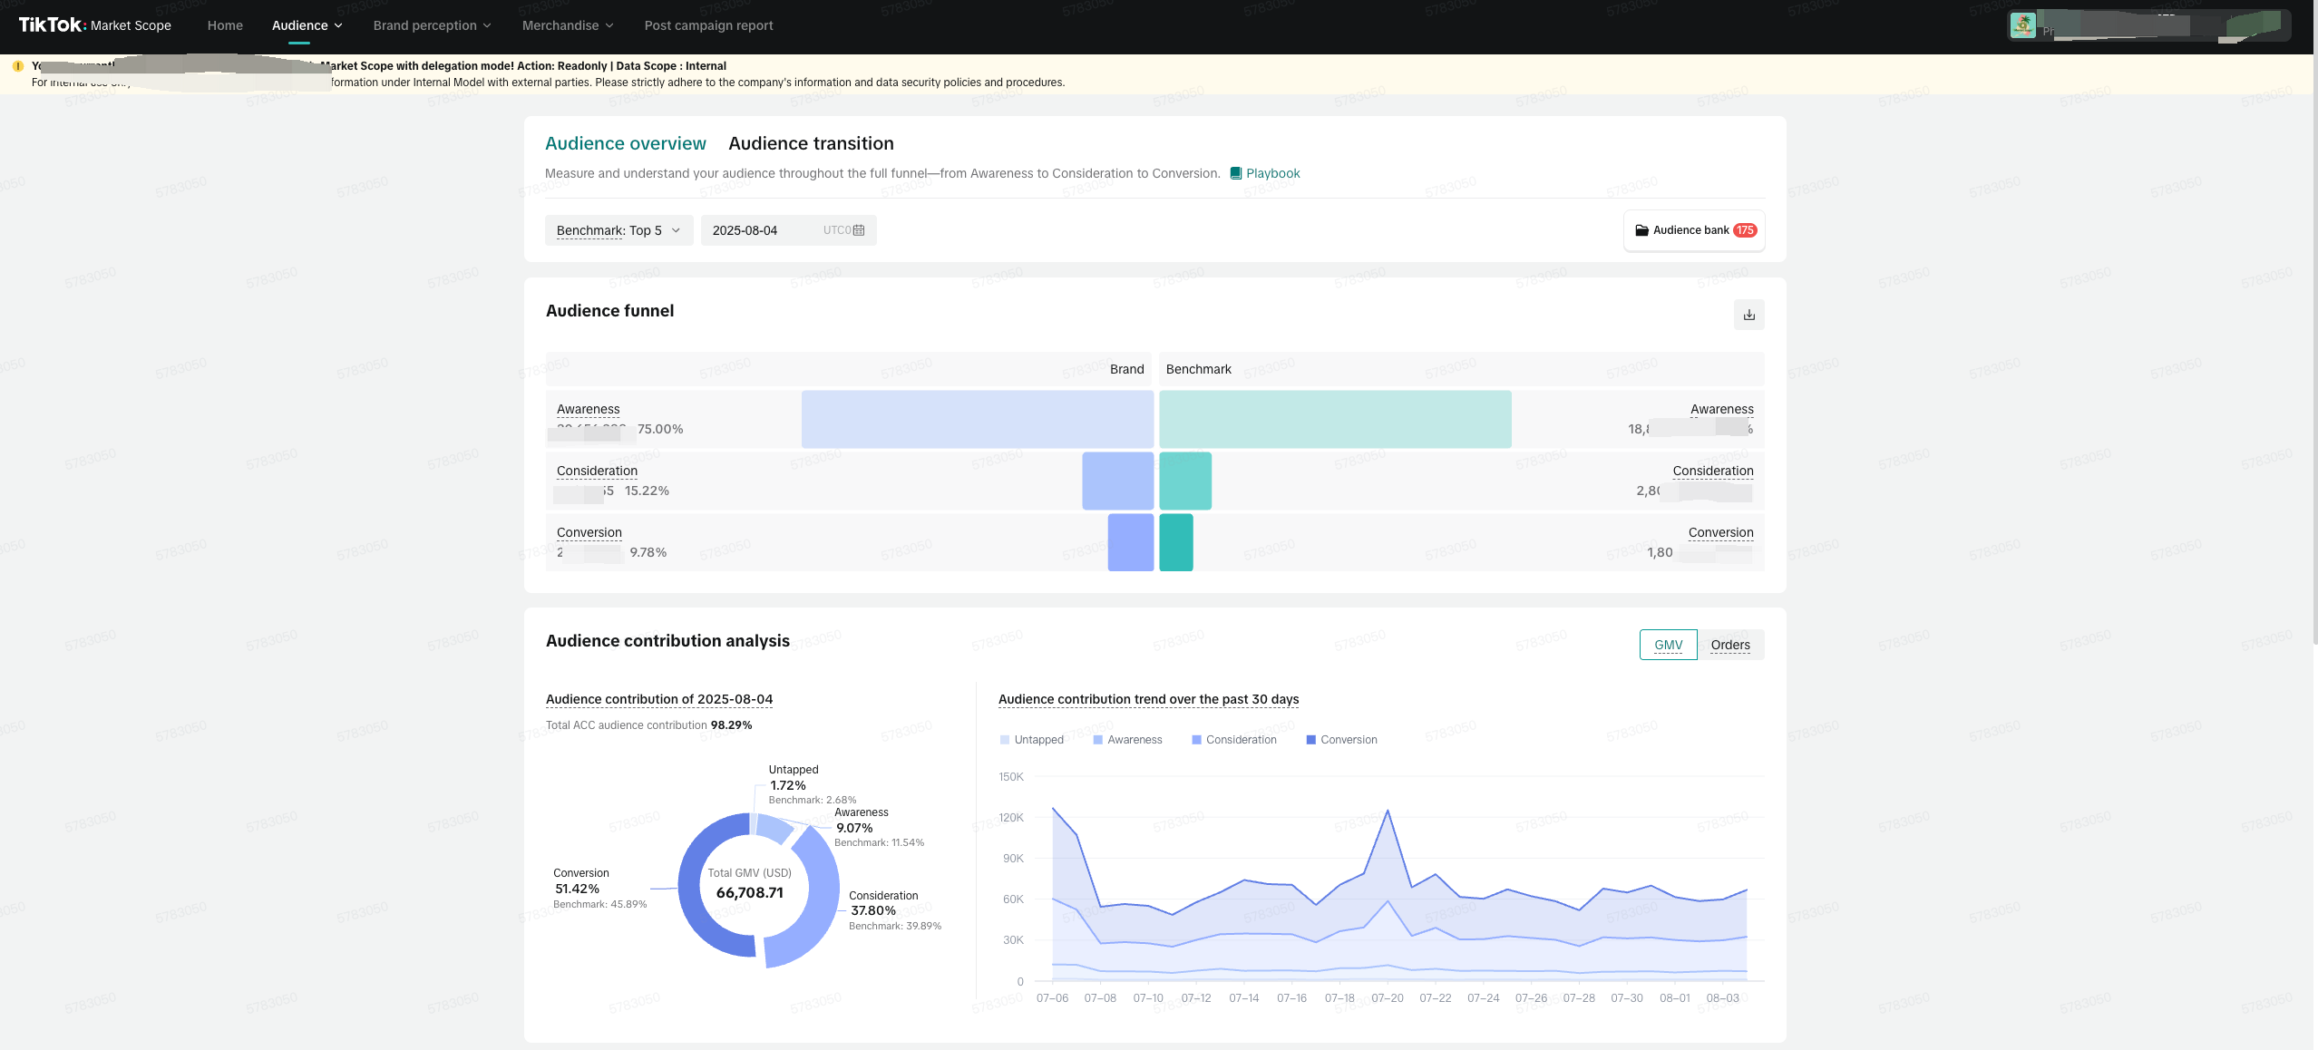Switch the contribution analysis to Orders
Viewport: 2318px width, 1050px height.
(x=1729, y=645)
